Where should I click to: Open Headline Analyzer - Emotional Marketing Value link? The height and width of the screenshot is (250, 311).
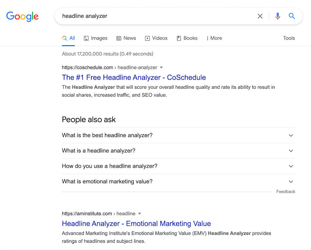pyautogui.click(x=136, y=223)
